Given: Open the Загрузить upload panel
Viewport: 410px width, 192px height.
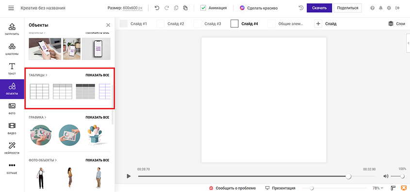Looking at the screenshot, I should click(12, 29).
